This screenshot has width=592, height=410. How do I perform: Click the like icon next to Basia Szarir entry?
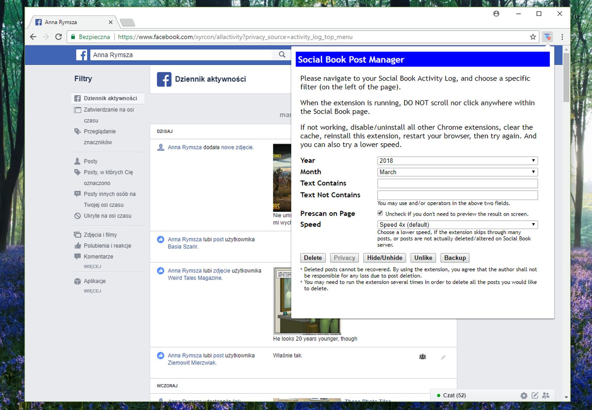(160, 239)
